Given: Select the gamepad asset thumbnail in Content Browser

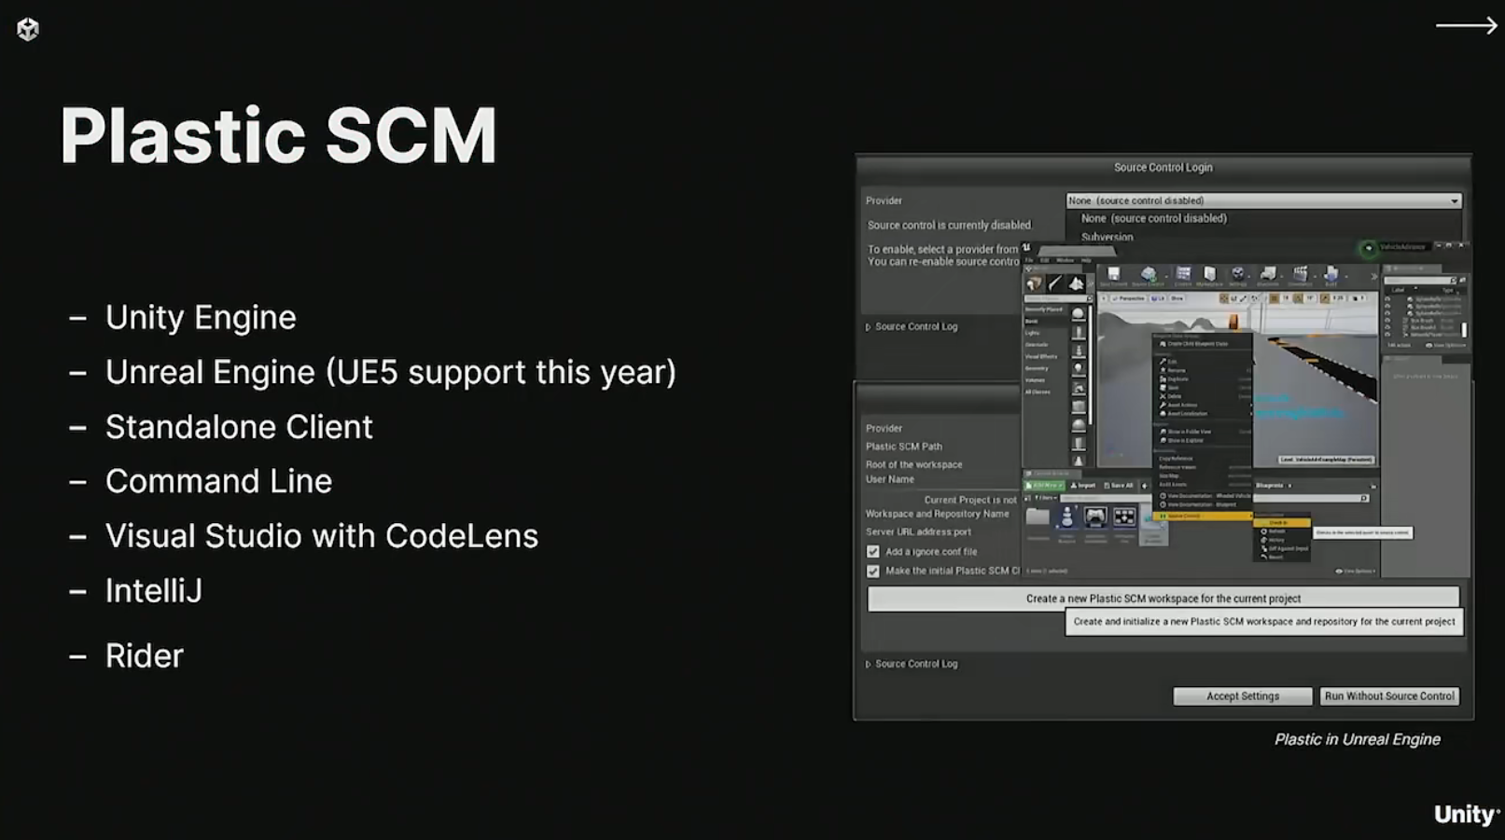Looking at the screenshot, I should (1095, 516).
